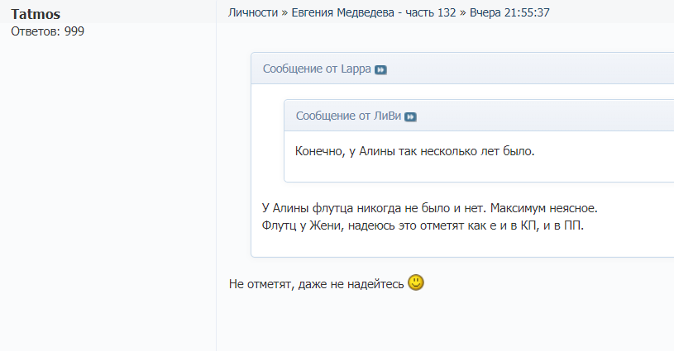This screenshot has height=351, width=674.
Task: Click the arrow icon next to ЛиВи
Action: [410, 117]
